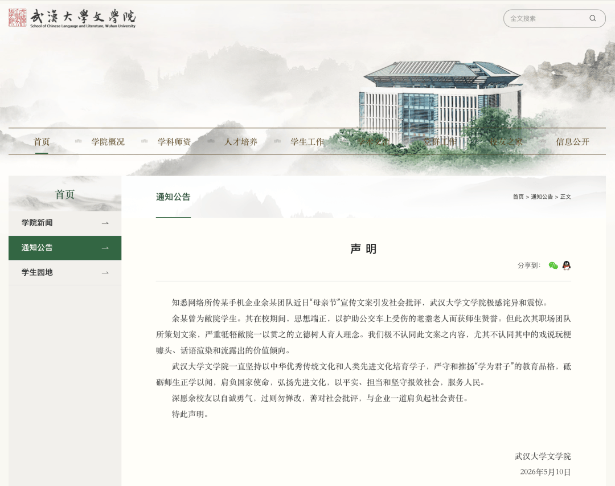The width and height of the screenshot is (615, 486).
Task: Select 通知公告 in the sidebar
Action: (x=65, y=248)
